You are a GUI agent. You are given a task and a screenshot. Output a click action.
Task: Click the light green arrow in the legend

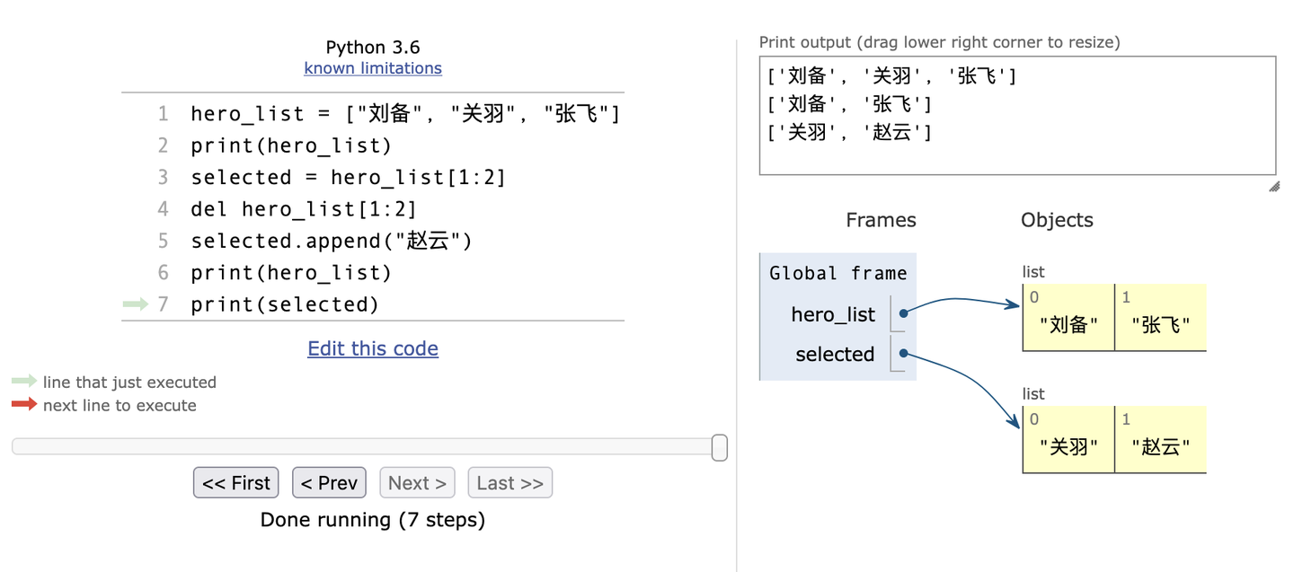(x=24, y=382)
